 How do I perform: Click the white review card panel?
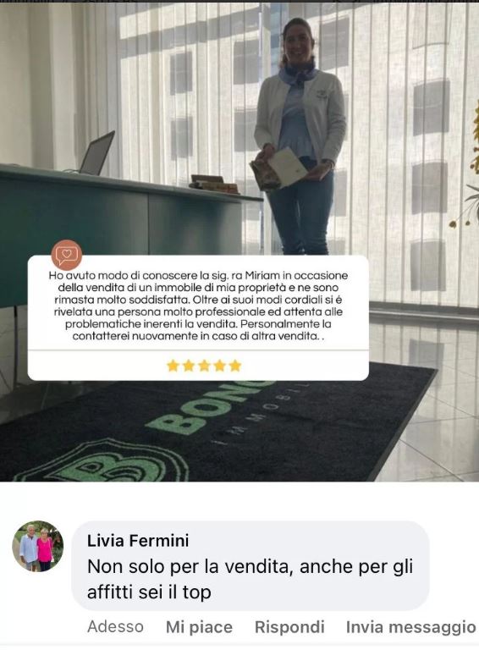pyautogui.click(x=198, y=318)
